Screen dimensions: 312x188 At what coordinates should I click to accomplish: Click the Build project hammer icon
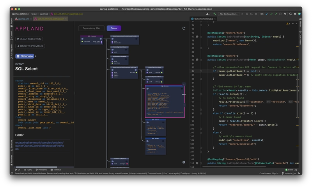215,14
